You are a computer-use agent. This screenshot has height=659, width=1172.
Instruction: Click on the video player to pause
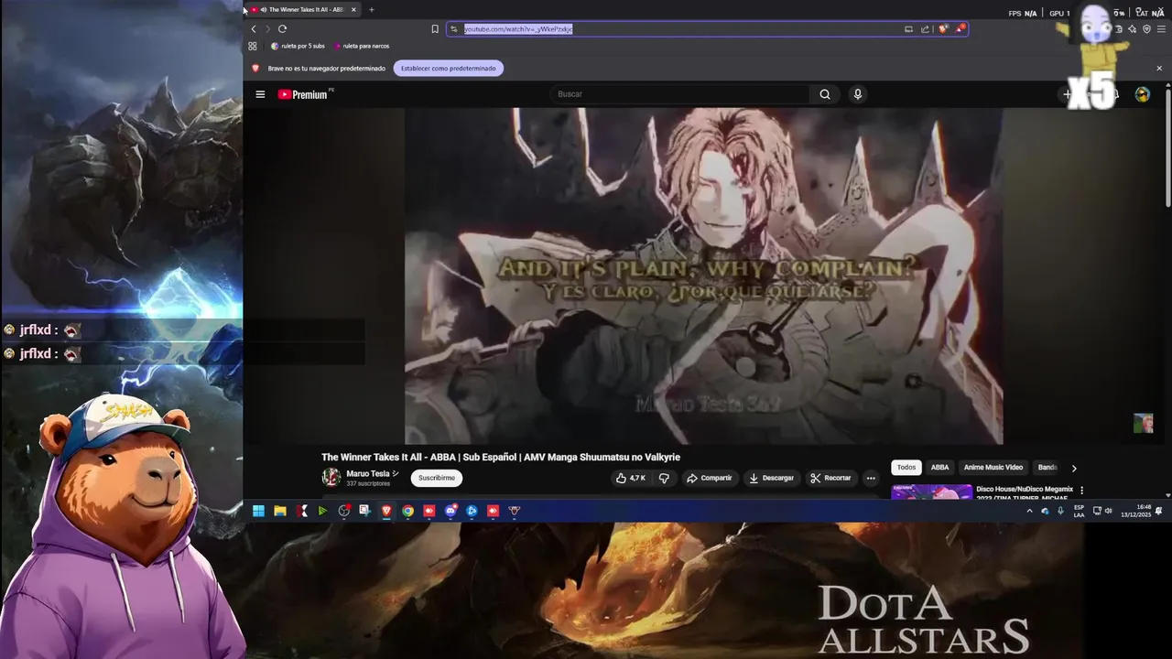[703, 275]
